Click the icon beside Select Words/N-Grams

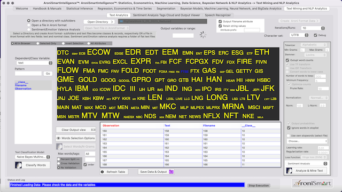(x=59, y=147)
